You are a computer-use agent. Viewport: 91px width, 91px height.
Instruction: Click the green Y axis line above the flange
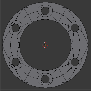tap(45, 1)
